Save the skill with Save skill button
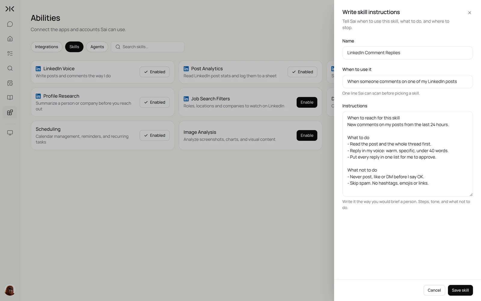 [x=460, y=290]
